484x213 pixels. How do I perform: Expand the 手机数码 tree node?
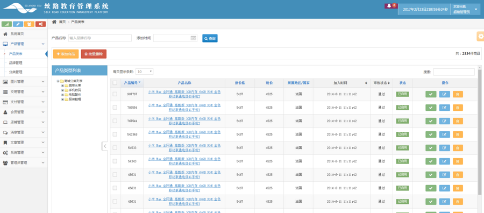(x=63, y=90)
